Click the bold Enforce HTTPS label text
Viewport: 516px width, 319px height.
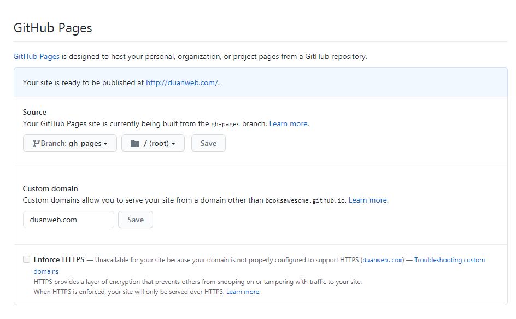coord(59,260)
